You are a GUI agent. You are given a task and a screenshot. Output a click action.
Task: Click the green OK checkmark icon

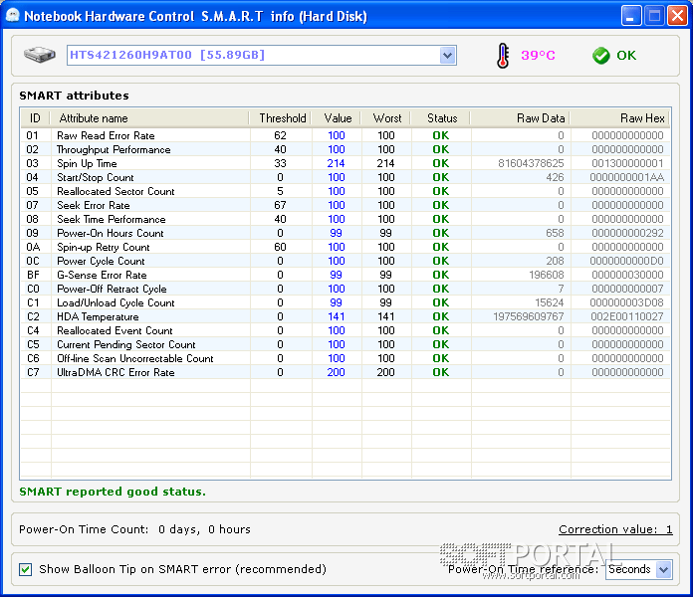pos(600,56)
